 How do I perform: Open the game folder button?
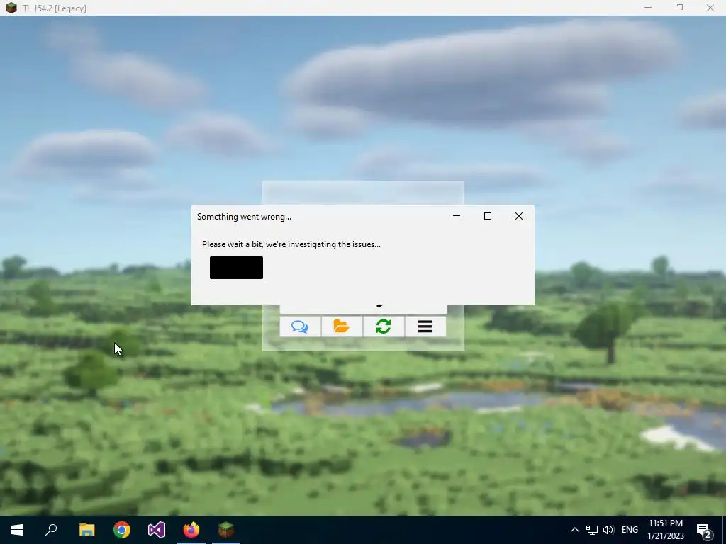342,327
